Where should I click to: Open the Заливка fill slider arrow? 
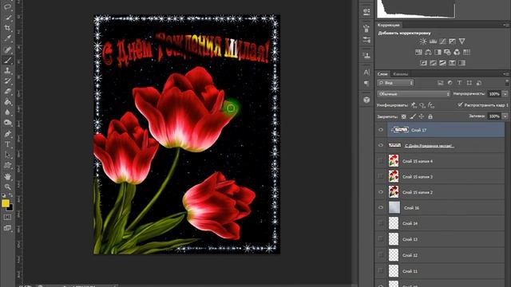click(505, 116)
